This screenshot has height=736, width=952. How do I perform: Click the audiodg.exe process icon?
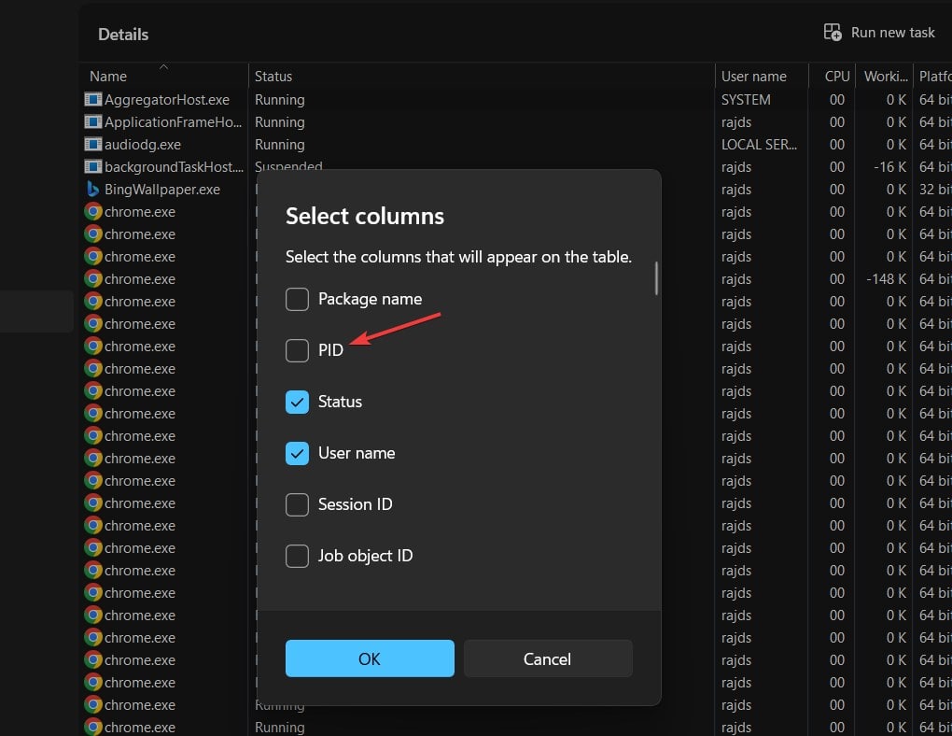pos(92,145)
